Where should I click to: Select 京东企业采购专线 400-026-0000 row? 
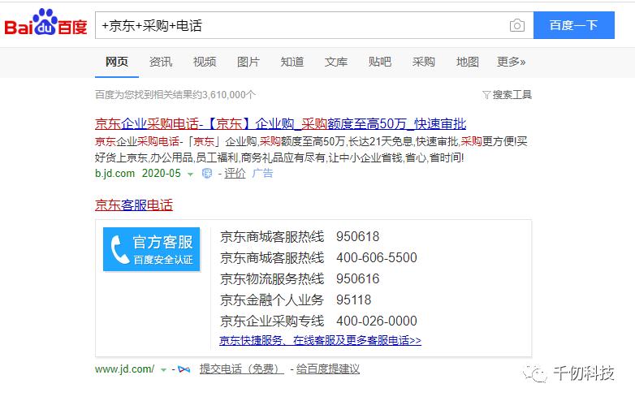coord(318,321)
